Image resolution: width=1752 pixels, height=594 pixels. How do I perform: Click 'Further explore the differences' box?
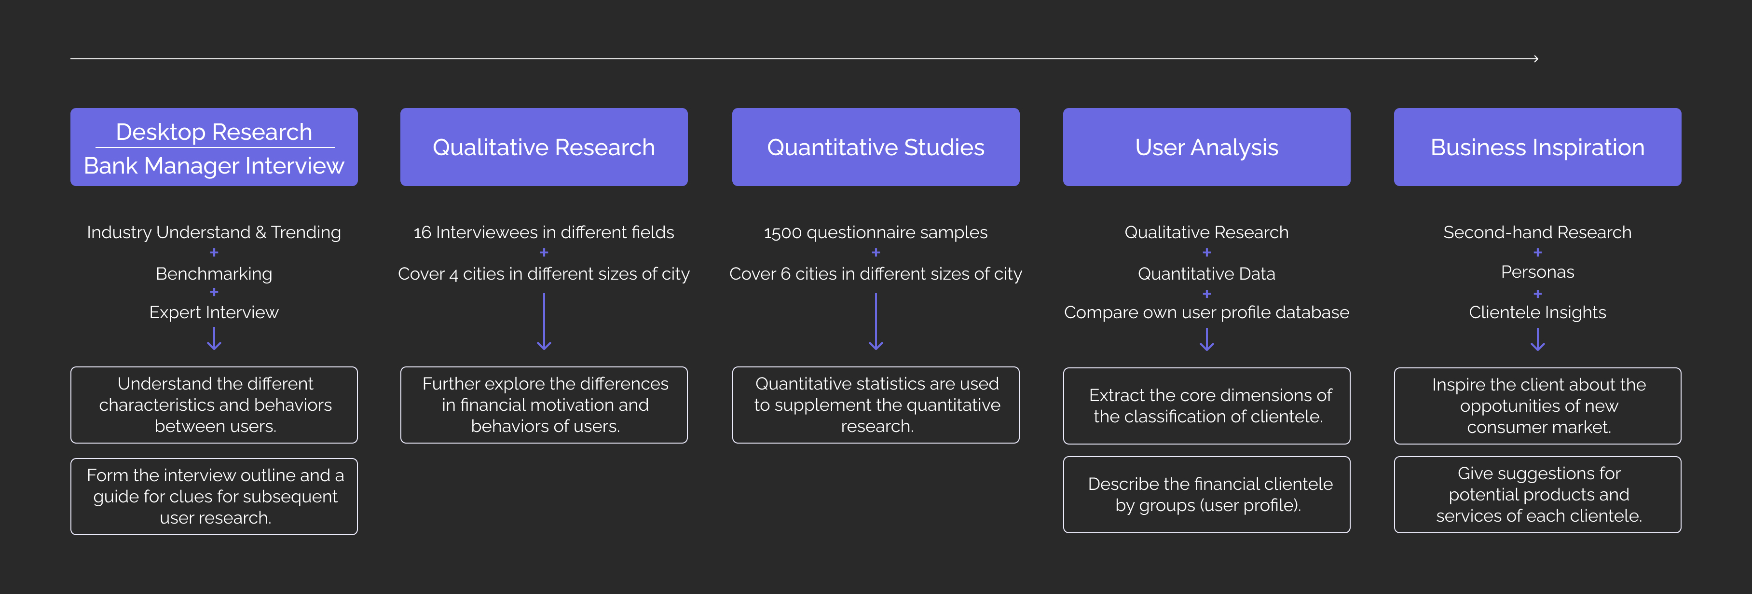click(x=544, y=405)
